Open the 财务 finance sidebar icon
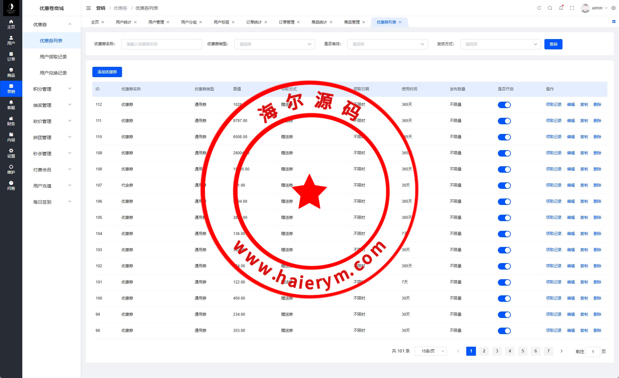This screenshot has height=378, width=619. click(11, 121)
